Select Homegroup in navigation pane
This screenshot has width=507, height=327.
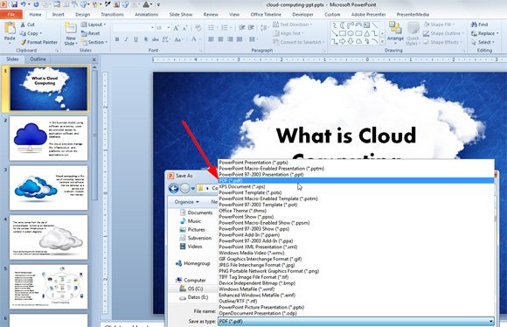pyautogui.click(x=192, y=263)
